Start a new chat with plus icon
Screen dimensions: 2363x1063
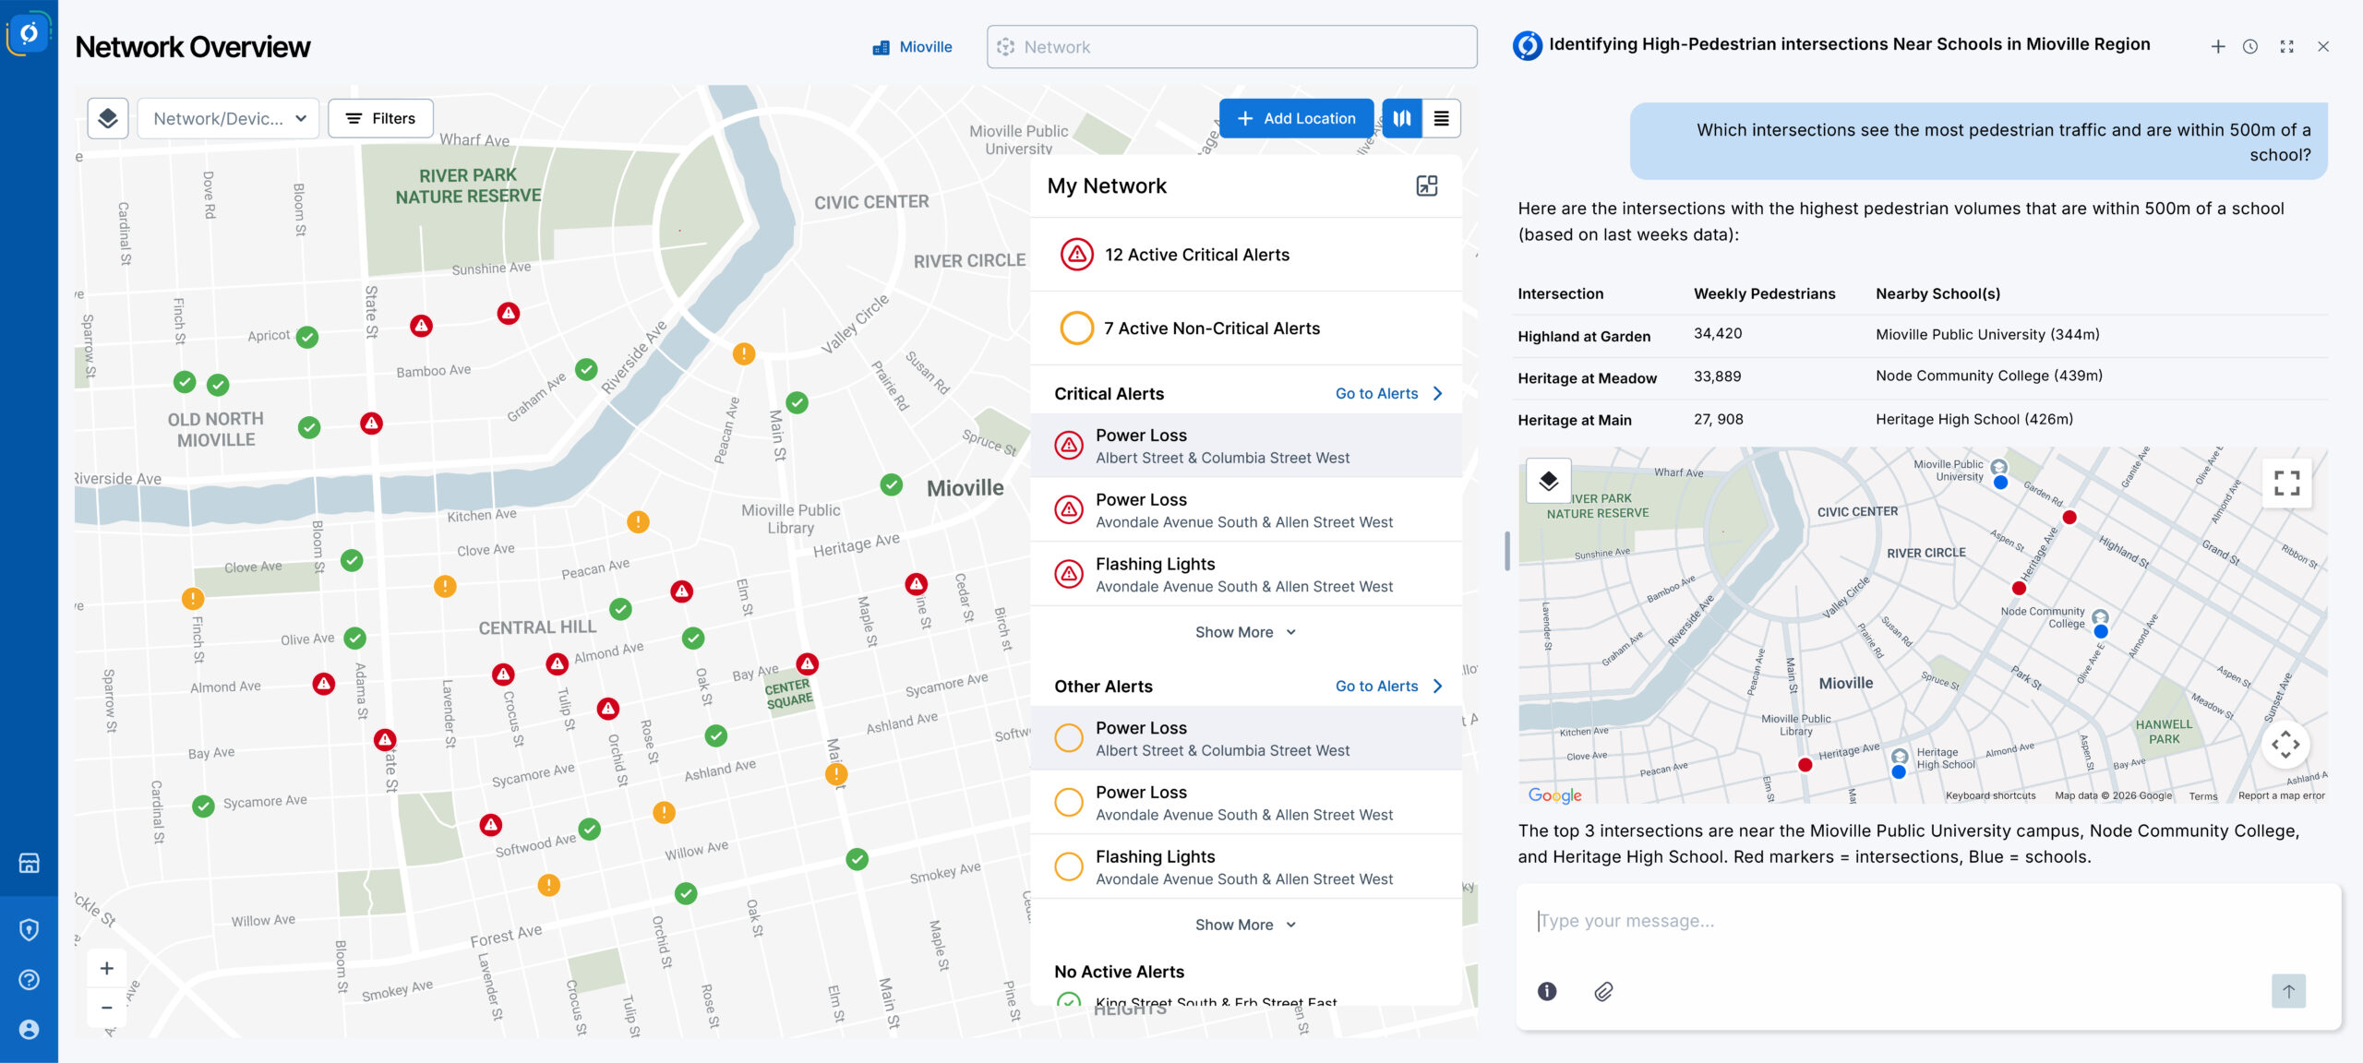click(2218, 46)
